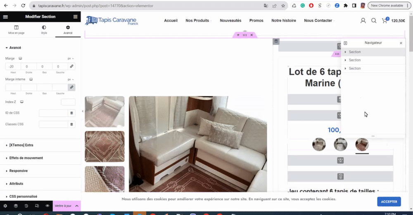Click the Marge interne Haut field
The height and width of the screenshot is (215, 413).
tap(13, 87)
